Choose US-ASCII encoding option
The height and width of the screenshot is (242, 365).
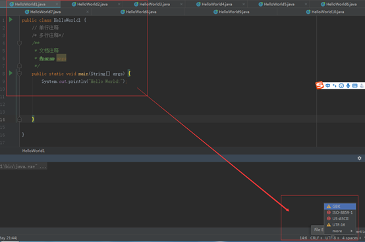tap(340, 218)
